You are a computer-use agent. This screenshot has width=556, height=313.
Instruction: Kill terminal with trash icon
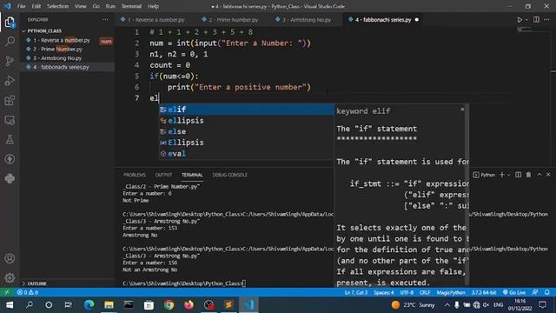point(529,175)
